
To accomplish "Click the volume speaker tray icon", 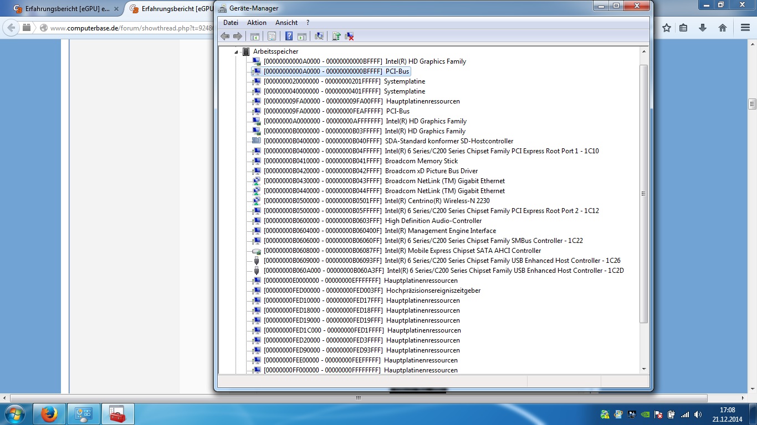I will coord(698,414).
